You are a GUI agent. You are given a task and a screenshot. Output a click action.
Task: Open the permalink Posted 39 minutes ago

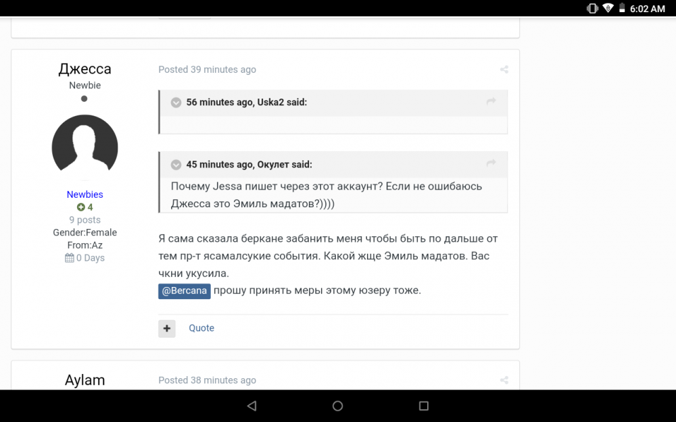(208, 69)
